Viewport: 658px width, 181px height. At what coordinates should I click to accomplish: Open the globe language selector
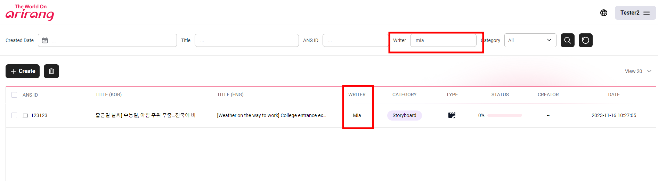pyautogui.click(x=603, y=13)
